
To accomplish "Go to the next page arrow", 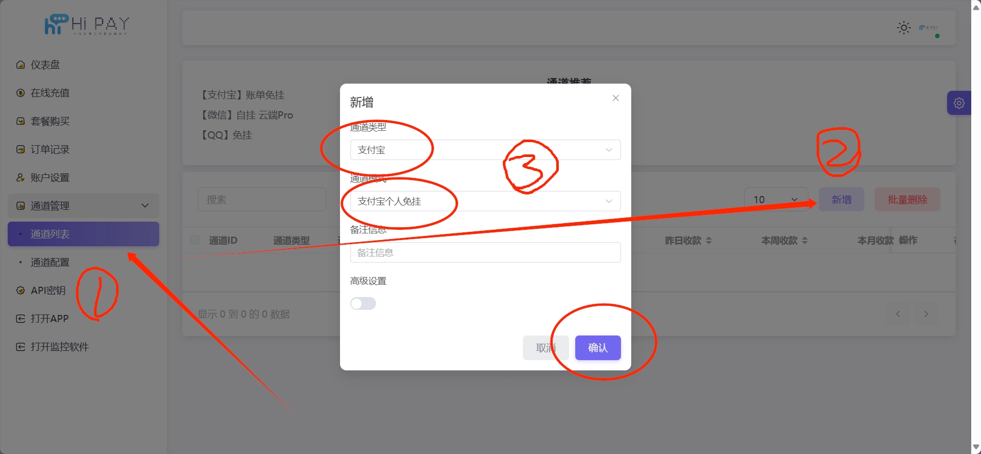I will (926, 314).
